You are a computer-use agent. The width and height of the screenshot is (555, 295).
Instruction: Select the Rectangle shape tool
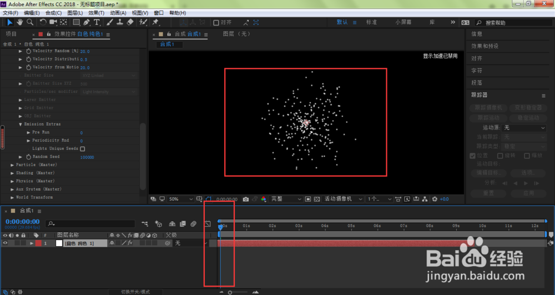tap(76, 22)
